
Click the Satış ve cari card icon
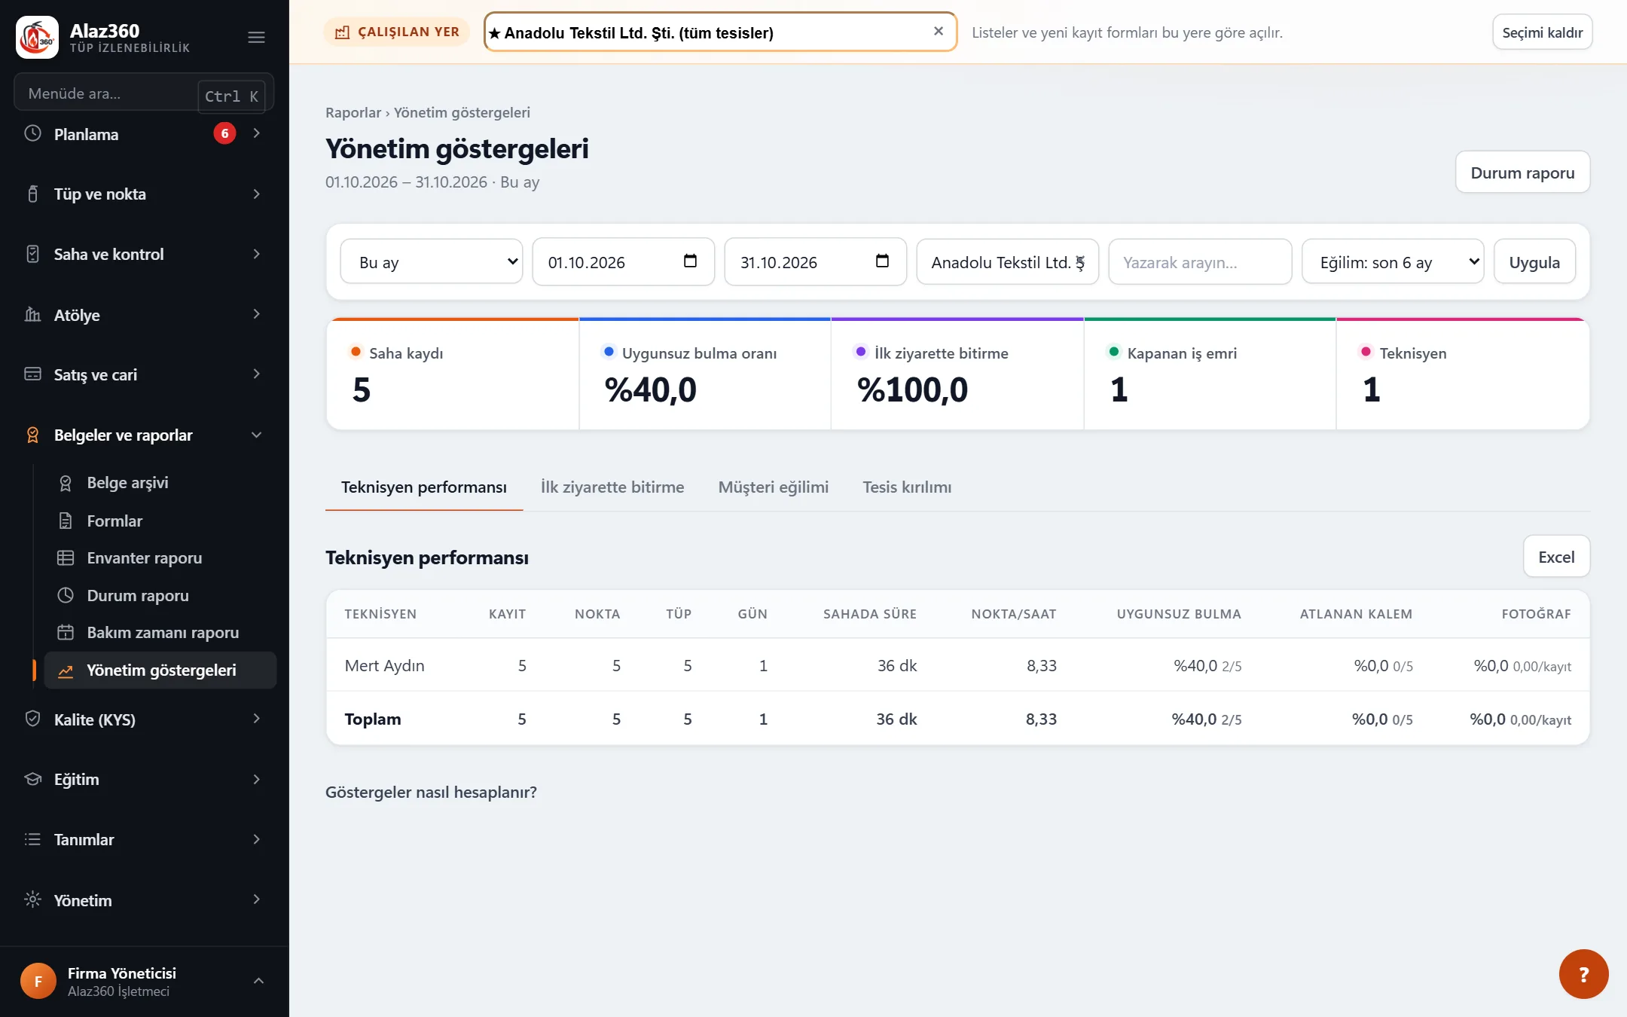coord(32,374)
